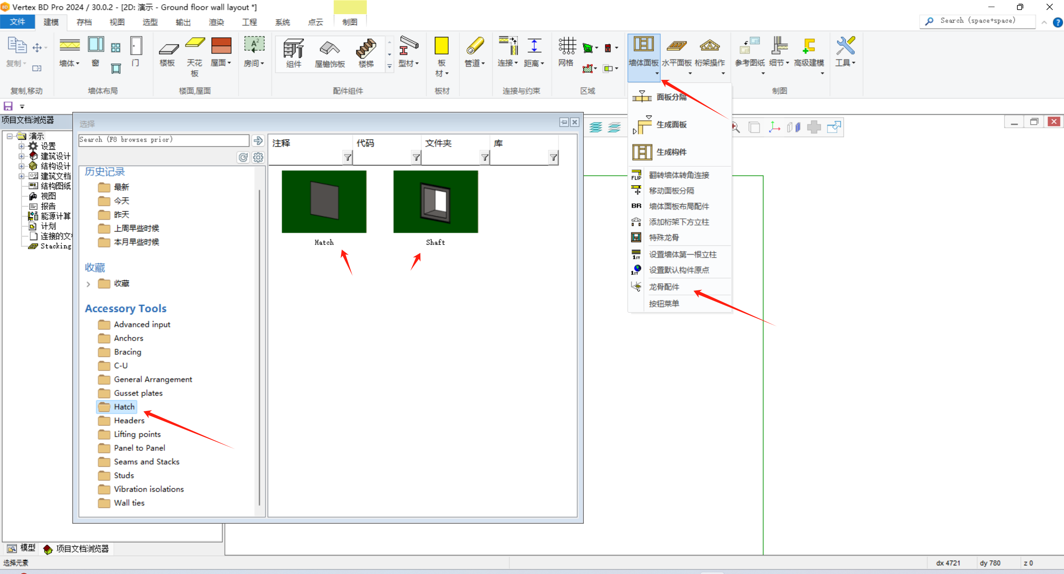Open the 房间 room dropdown
Screen dimensions: 1064x574
pyautogui.click(x=262, y=63)
